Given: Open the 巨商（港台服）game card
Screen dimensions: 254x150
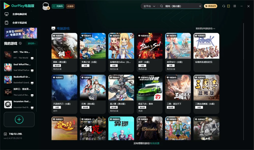Looking at the screenshot, I should point(93,94).
